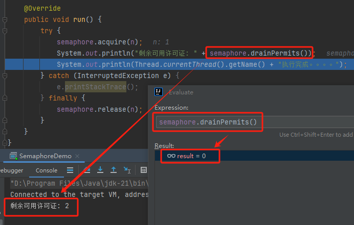Screen dimensions: 354x225
Task: Switch to the Console tab
Action: (47, 170)
